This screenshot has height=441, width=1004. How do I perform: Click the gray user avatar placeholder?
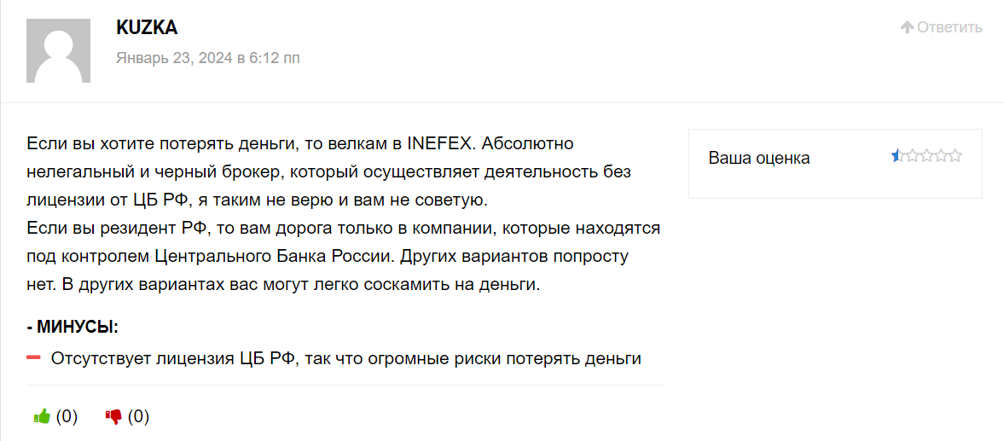(58, 50)
